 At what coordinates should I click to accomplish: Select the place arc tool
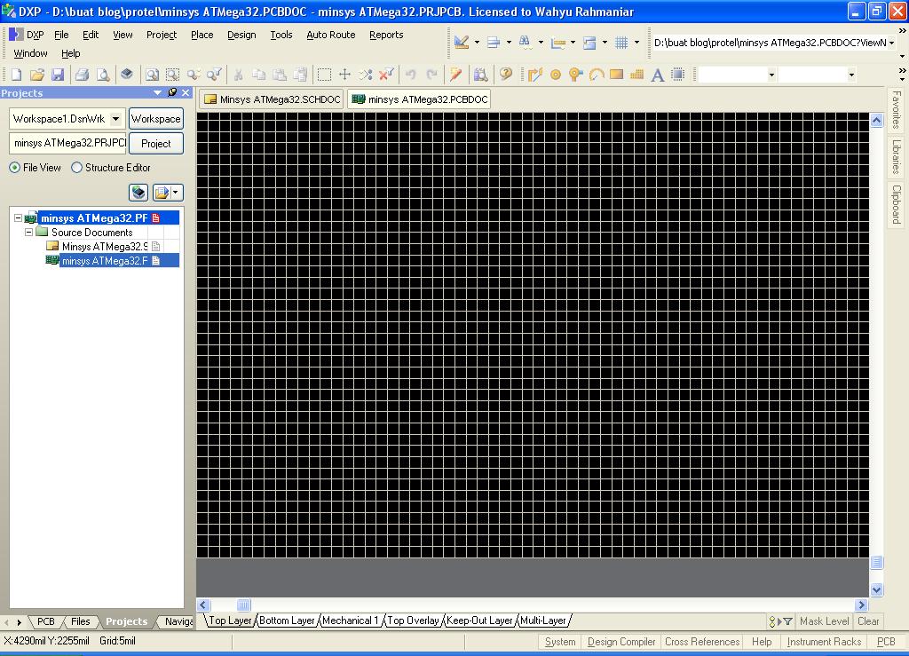click(x=597, y=74)
